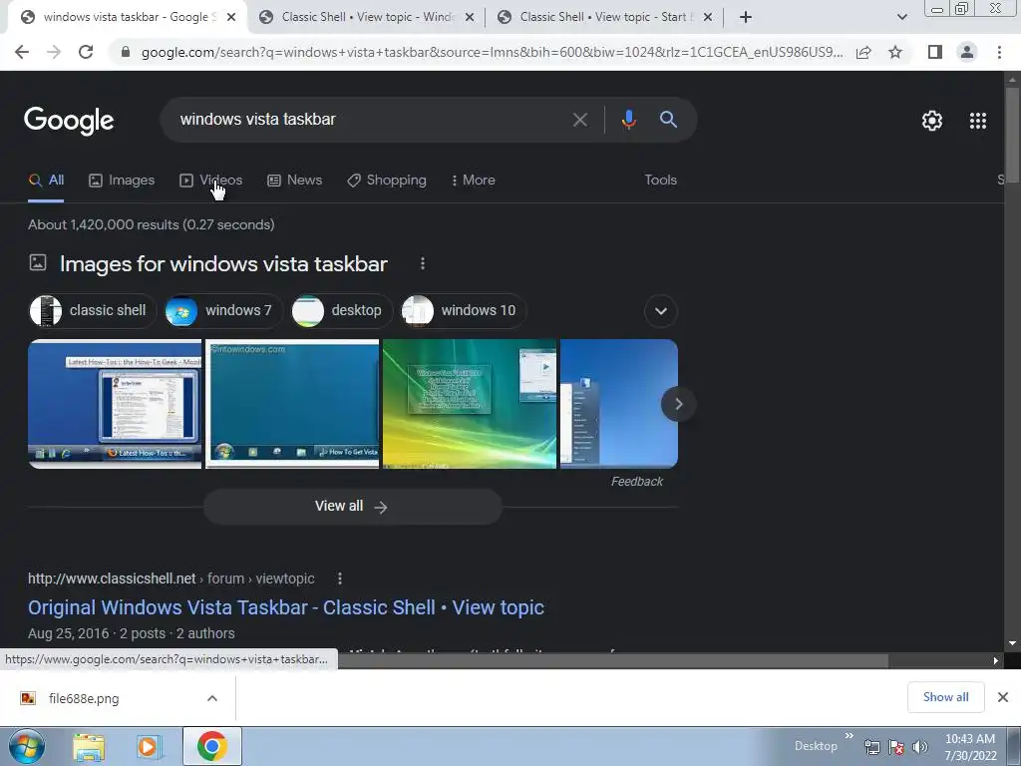Screen dimensions: 1021x766
Task: Open Google quick settings gear
Action: tap(932, 121)
